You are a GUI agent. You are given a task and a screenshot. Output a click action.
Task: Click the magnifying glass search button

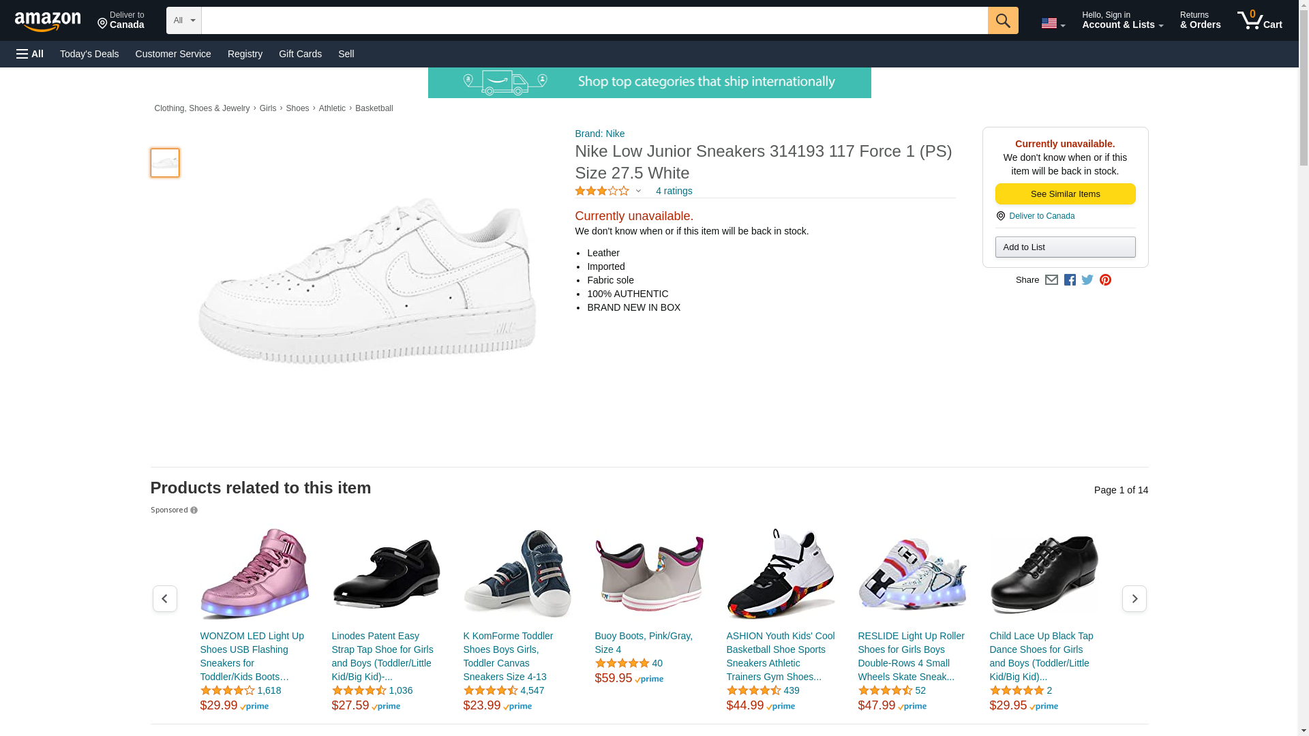[x=1002, y=20]
